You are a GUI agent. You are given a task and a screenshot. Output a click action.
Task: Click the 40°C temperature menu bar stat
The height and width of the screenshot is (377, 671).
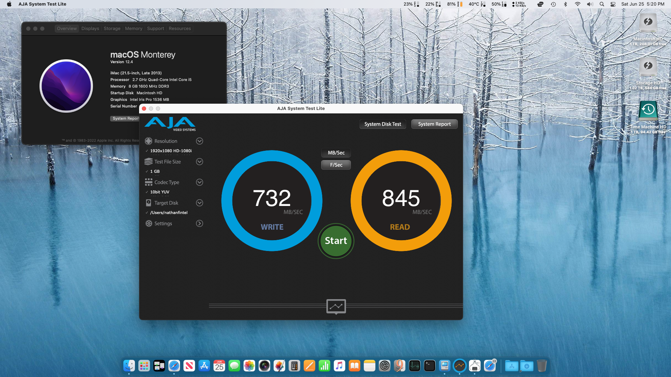tap(477, 4)
